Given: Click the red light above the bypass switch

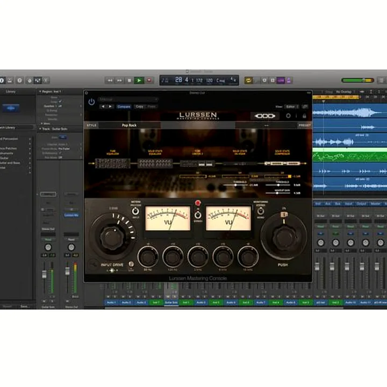Looking at the screenshot, I should point(198,203).
